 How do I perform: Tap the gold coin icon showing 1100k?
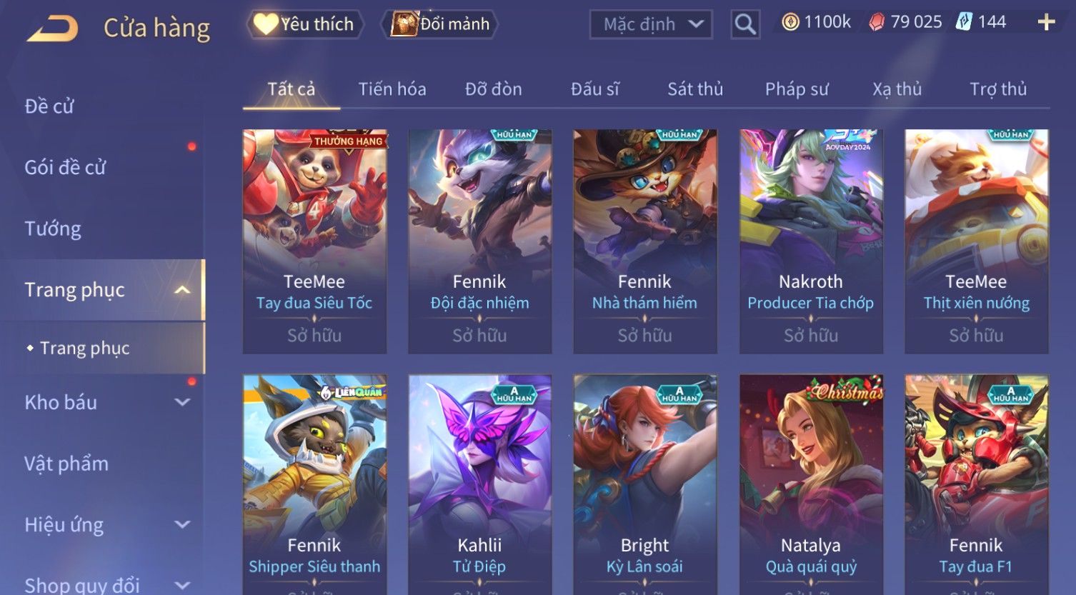pyautogui.click(x=790, y=23)
